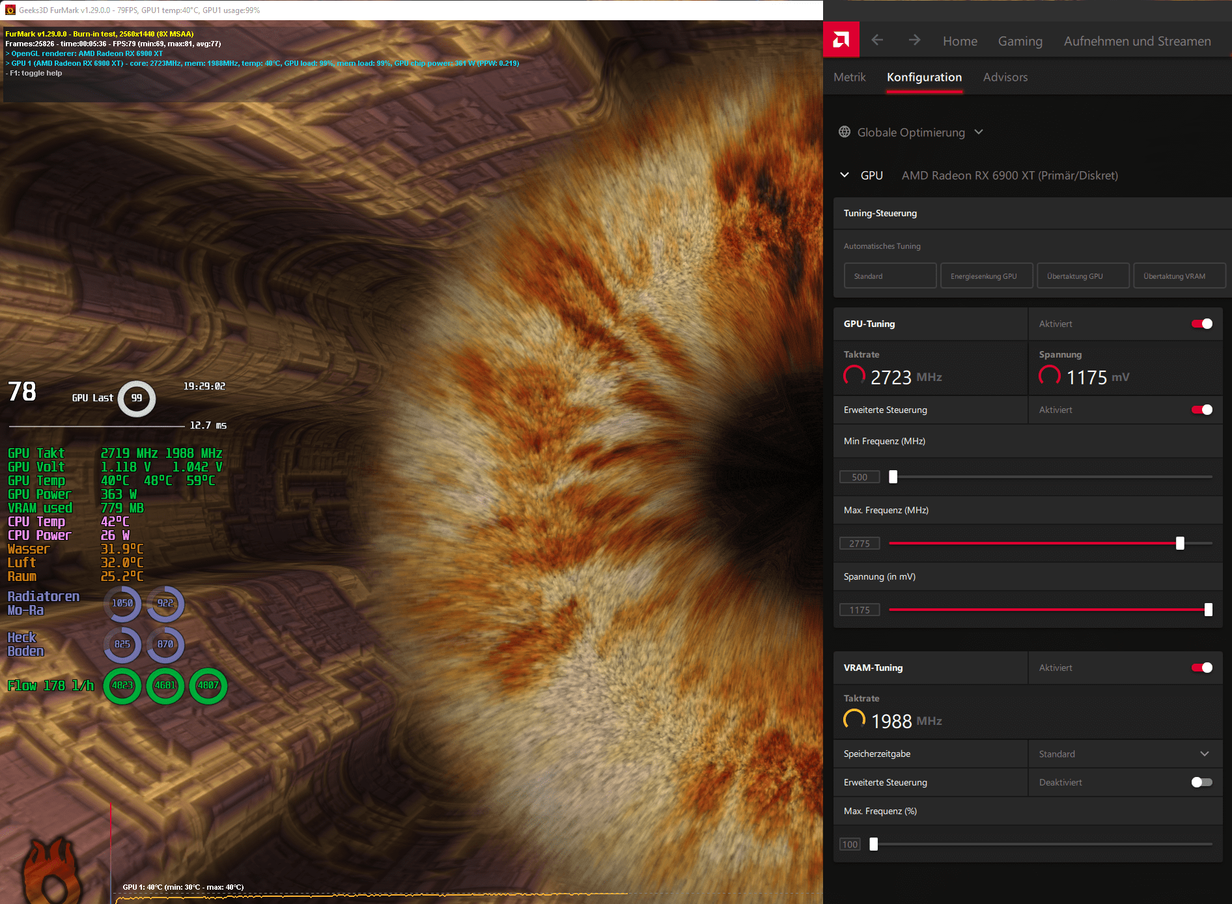Click the green pump gauge 4681

(x=165, y=686)
